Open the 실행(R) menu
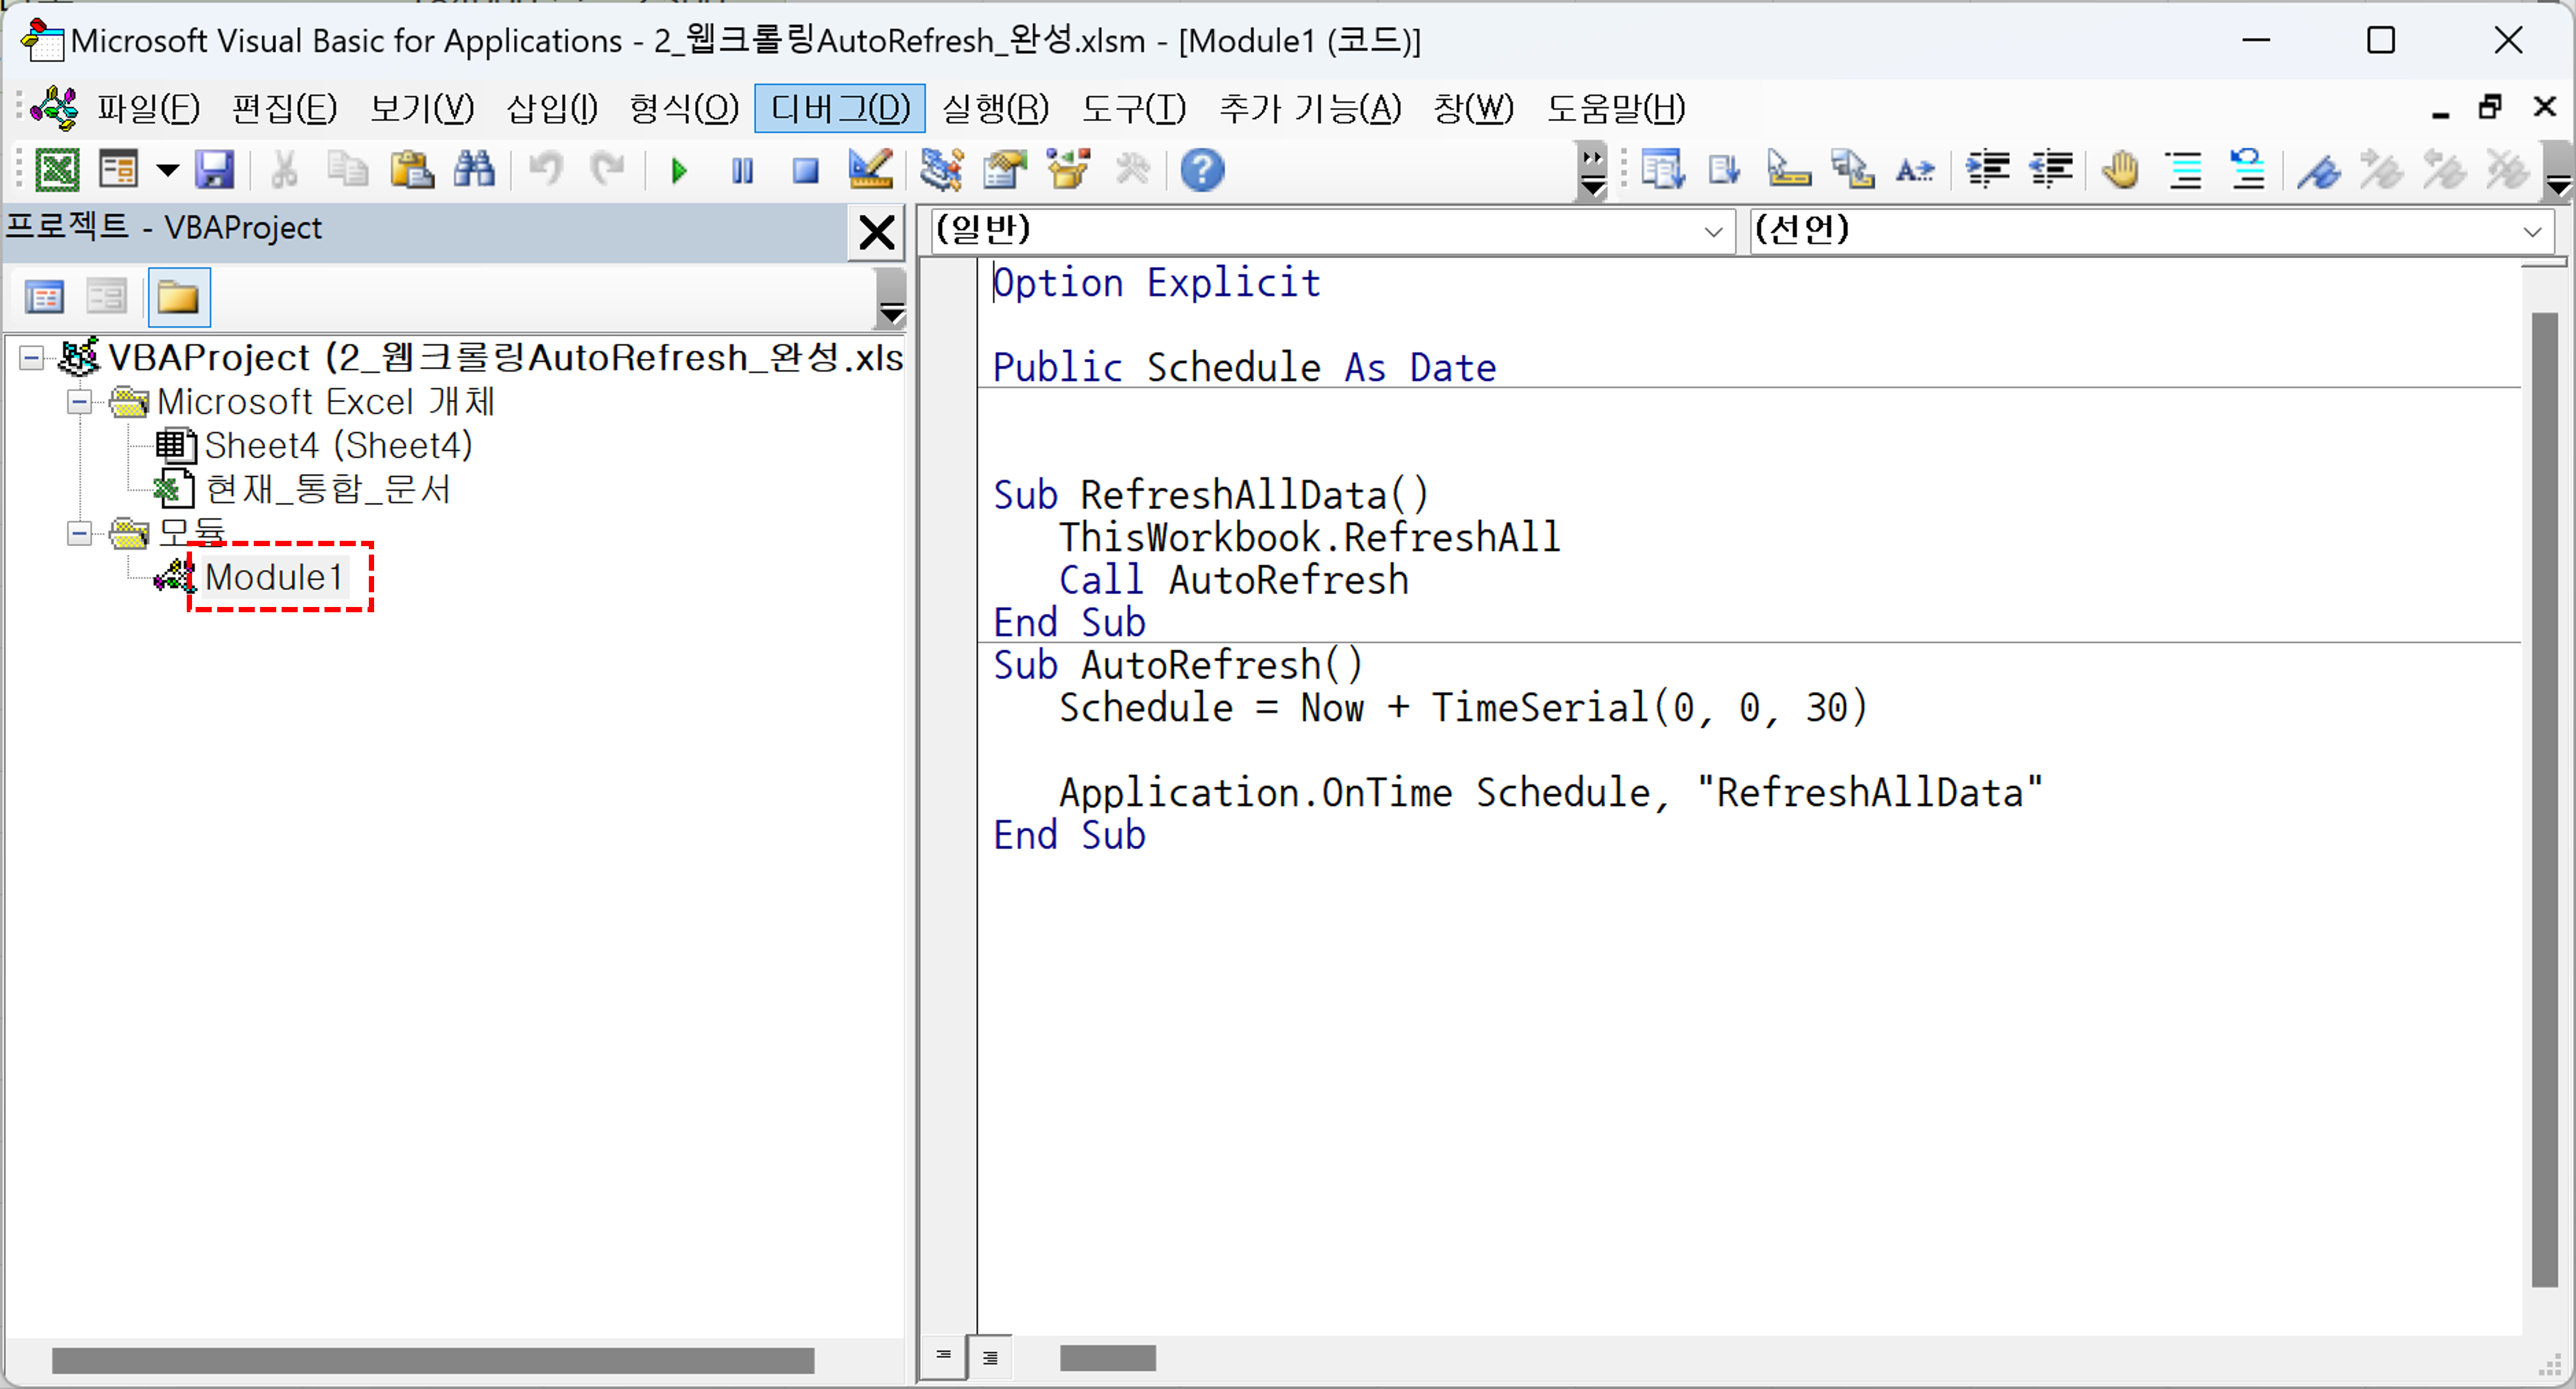The width and height of the screenshot is (2576, 1389). [995, 108]
